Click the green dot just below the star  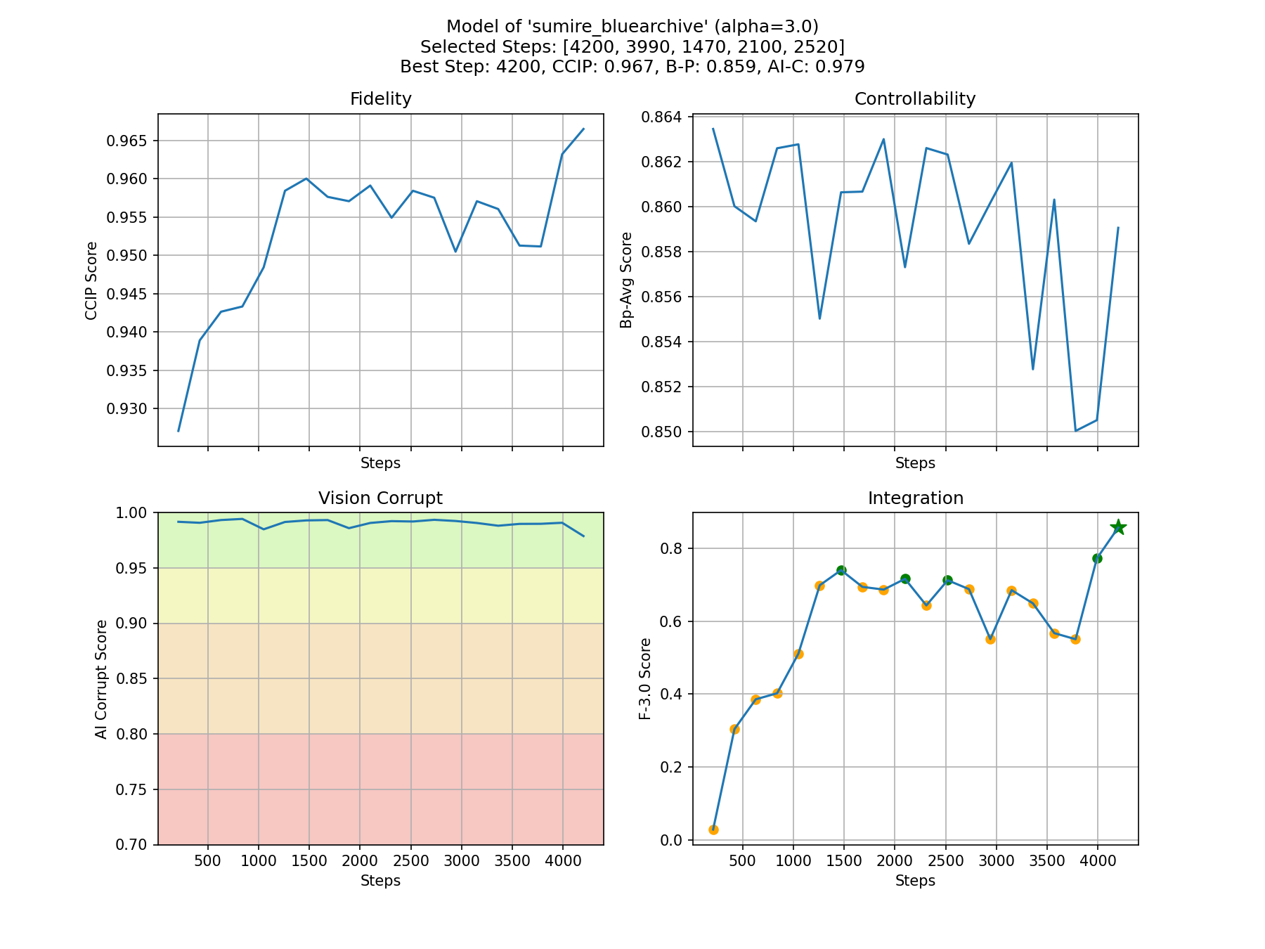coord(1097,558)
